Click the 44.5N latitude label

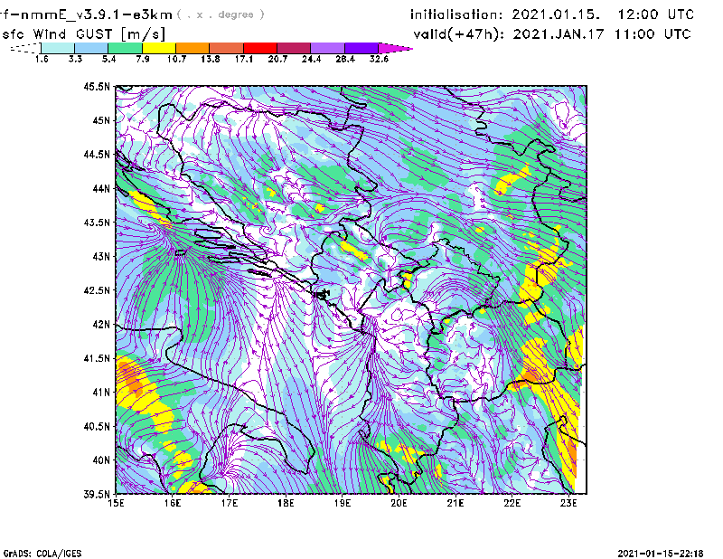(97, 154)
